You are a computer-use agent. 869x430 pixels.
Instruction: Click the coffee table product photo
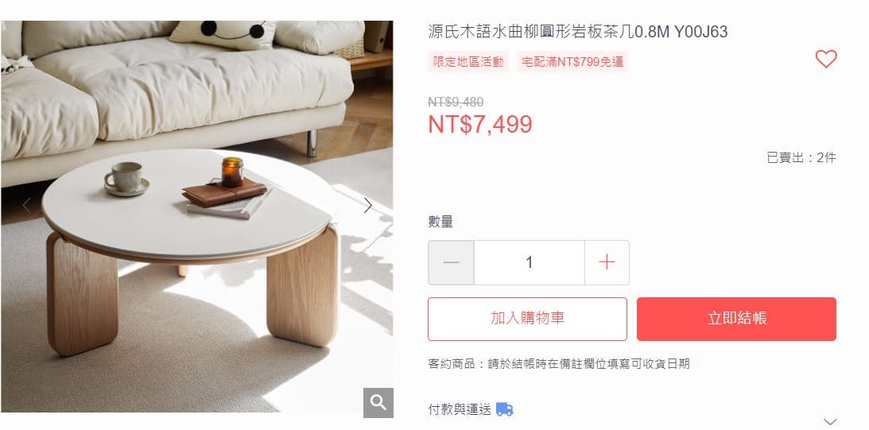point(197,217)
